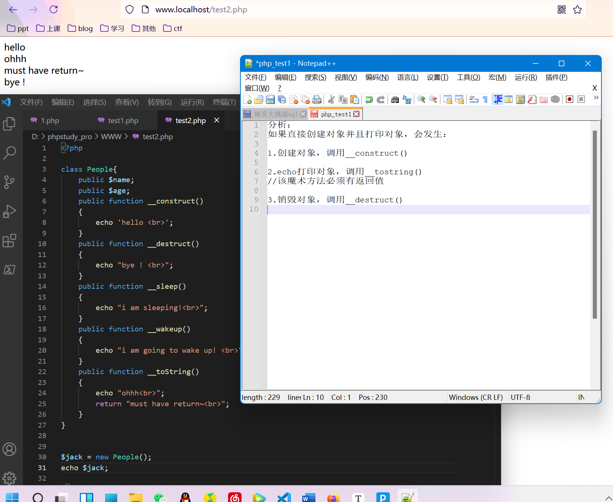This screenshot has width=613, height=502.
Task: Zoom in using Notepad++ toolbar magnifier
Action: pos(421,99)
